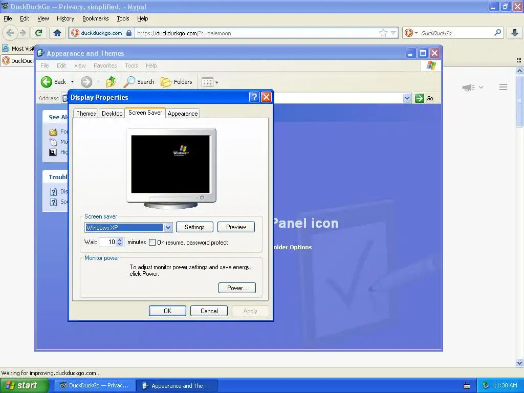This screenshot has width=524, height=393.
Task: Open the Back history dropdown arrow in Explorer
Action: pos(72,82)
